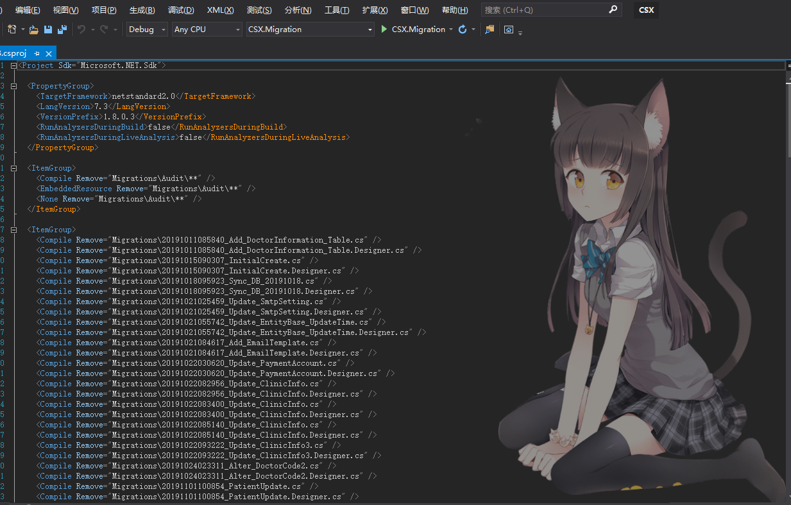Click the CSX.Migration start button label
791x505 pixels.
pos(418,30)
